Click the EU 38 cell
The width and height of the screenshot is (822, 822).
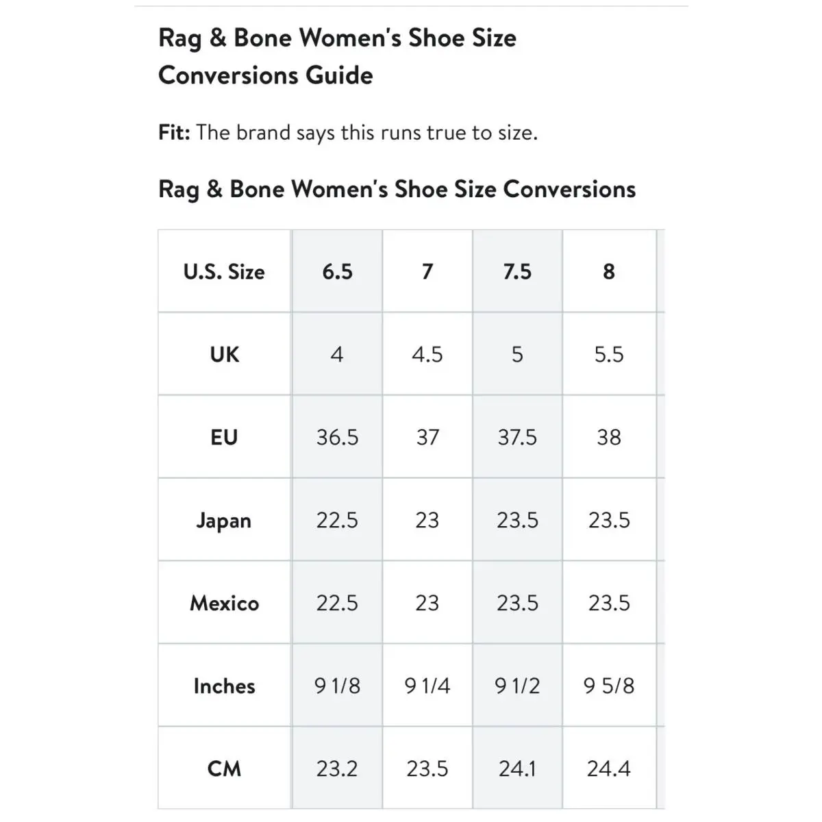click(609, 437)
